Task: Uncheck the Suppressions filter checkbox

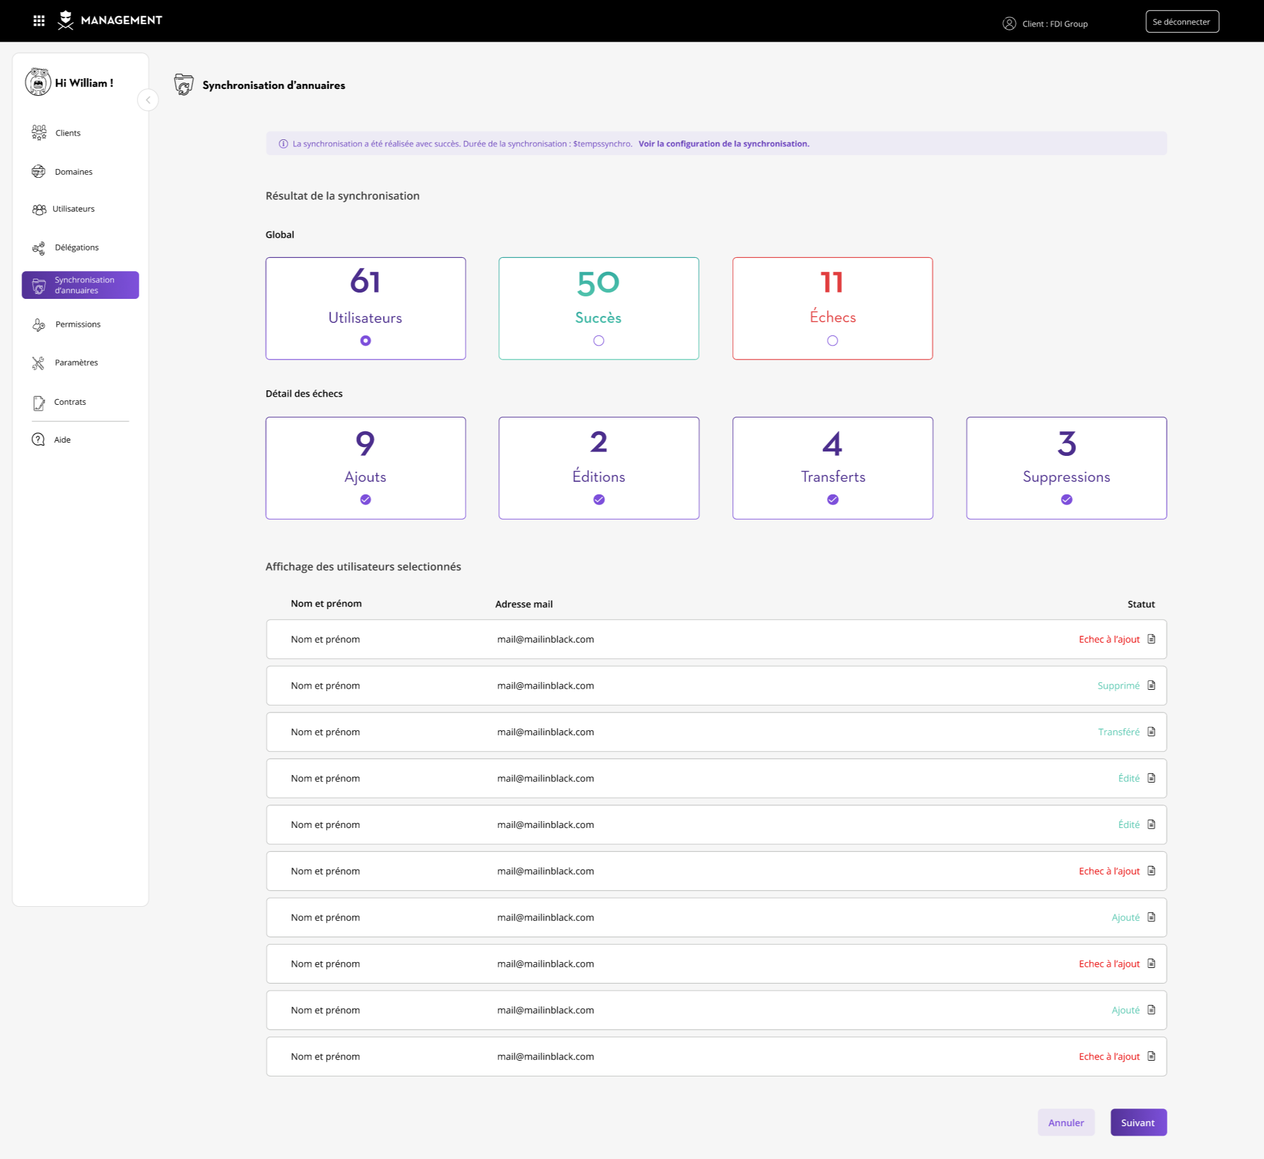Action: coord(1066,499)
